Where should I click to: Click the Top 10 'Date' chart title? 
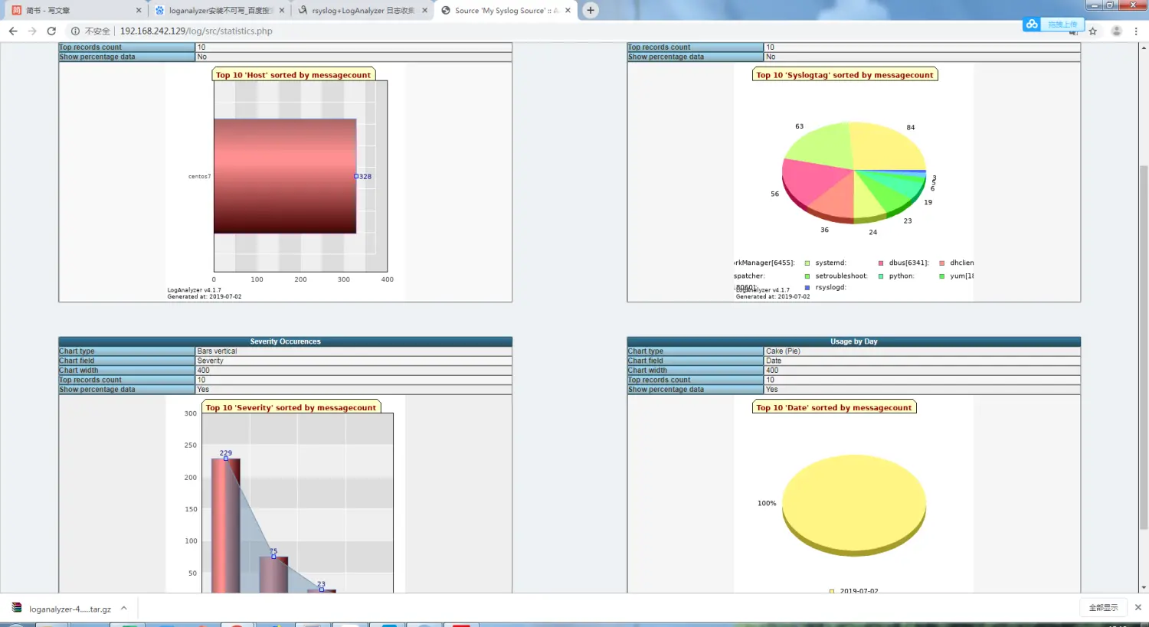coord(834,408)
